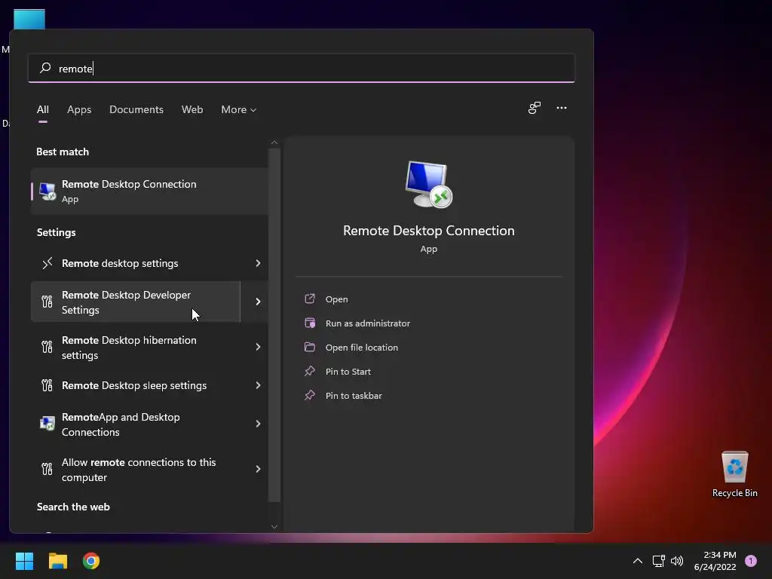Image resolution: width=772 pixels, height=579 pixels.
Task: Open Remote Desktop sleep settings result
Action: pos(136,385)
